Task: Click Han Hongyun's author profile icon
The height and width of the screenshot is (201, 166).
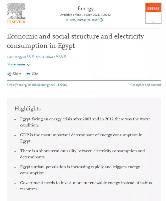Action: point(30,57)
